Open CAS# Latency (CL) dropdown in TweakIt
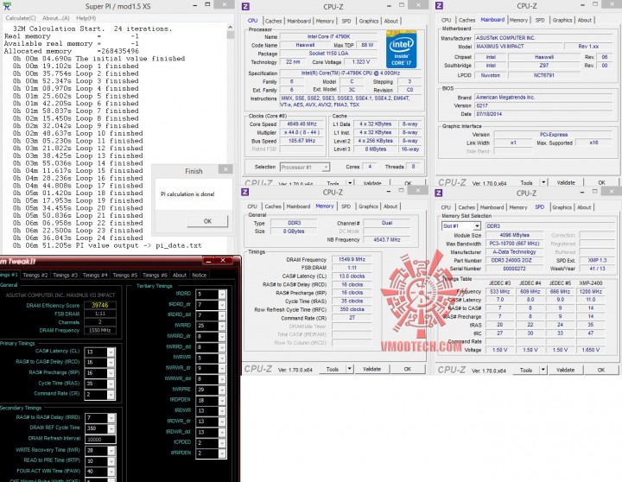 coord(111,352)
